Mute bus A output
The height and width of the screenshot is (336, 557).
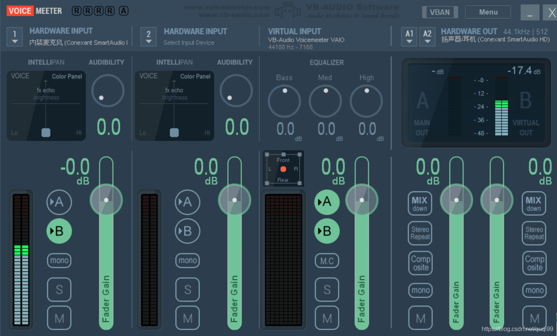point(421,318)
